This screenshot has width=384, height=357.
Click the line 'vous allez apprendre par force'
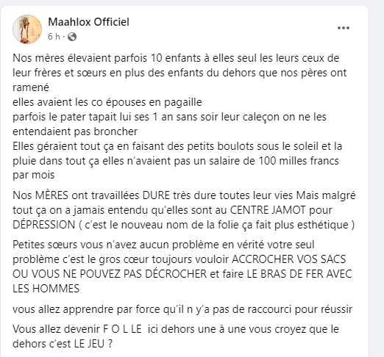182,309
